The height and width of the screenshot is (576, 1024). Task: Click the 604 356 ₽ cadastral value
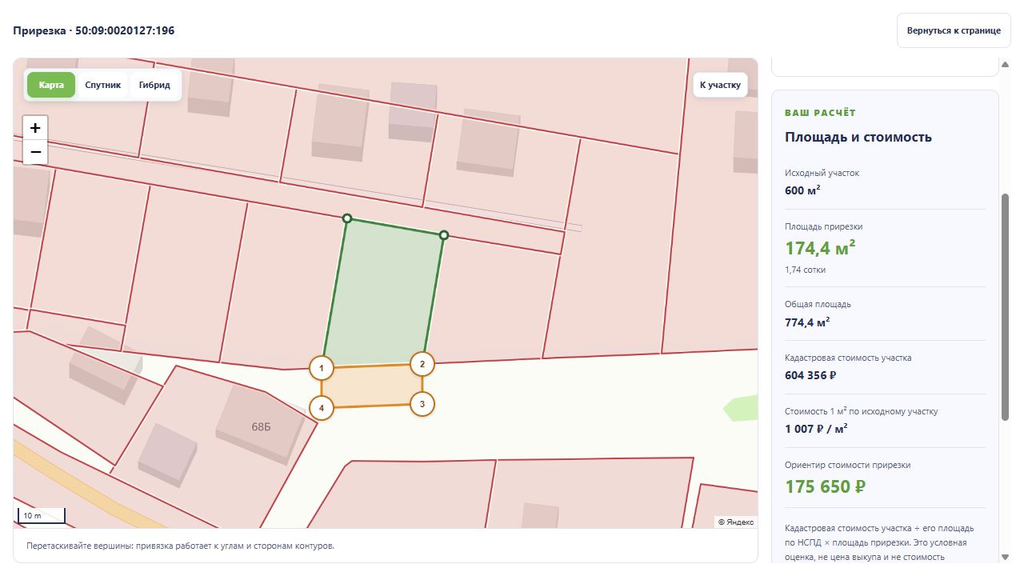[810, 375]
